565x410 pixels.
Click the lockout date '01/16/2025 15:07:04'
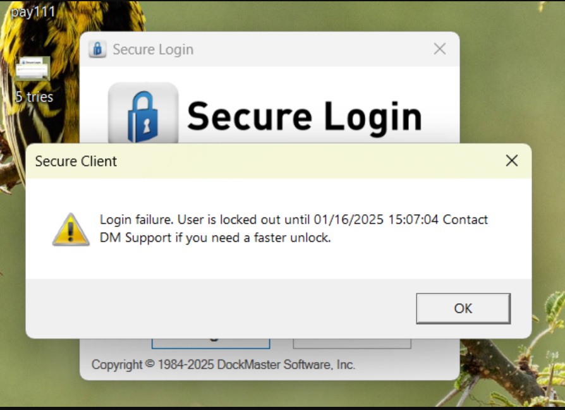[376, 219]
